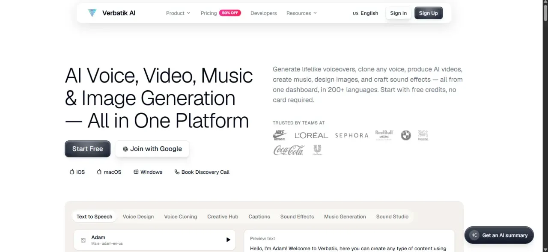
Task: Open the English language selector
Action: pos(366,13)
